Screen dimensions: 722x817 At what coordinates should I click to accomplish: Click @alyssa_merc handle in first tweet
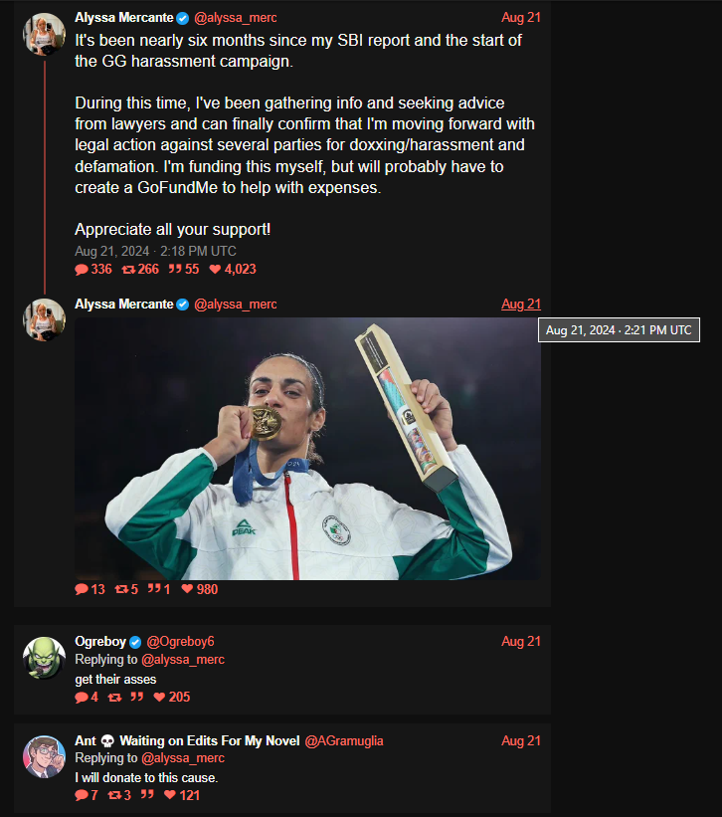tap(236, 18)
